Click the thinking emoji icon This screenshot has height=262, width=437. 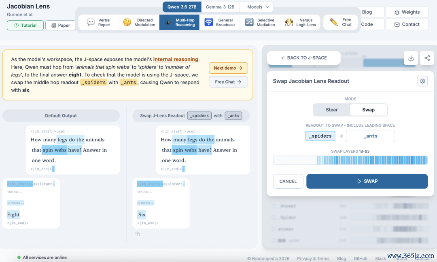click(x=127, y=22)
